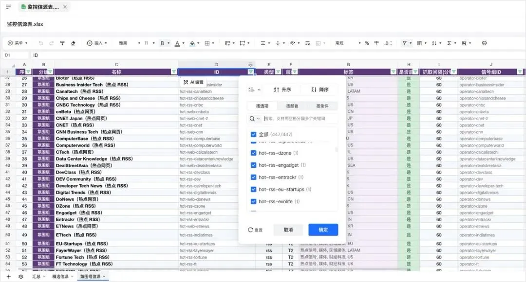Click the 取消 cancel button

click(288, 230)
